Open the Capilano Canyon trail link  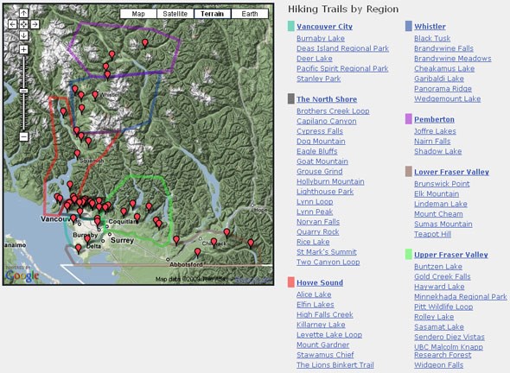click(327, 121)
